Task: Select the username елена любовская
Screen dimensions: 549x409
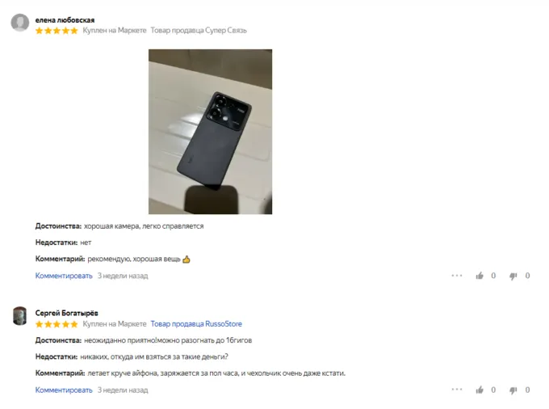Action: point(65,20)
